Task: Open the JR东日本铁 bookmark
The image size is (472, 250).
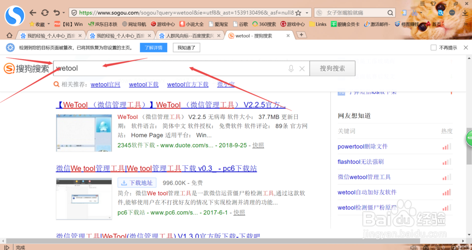Action: pos(102,24)
